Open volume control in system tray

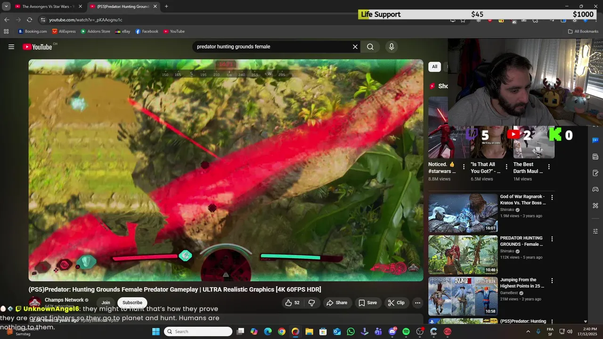570,331
